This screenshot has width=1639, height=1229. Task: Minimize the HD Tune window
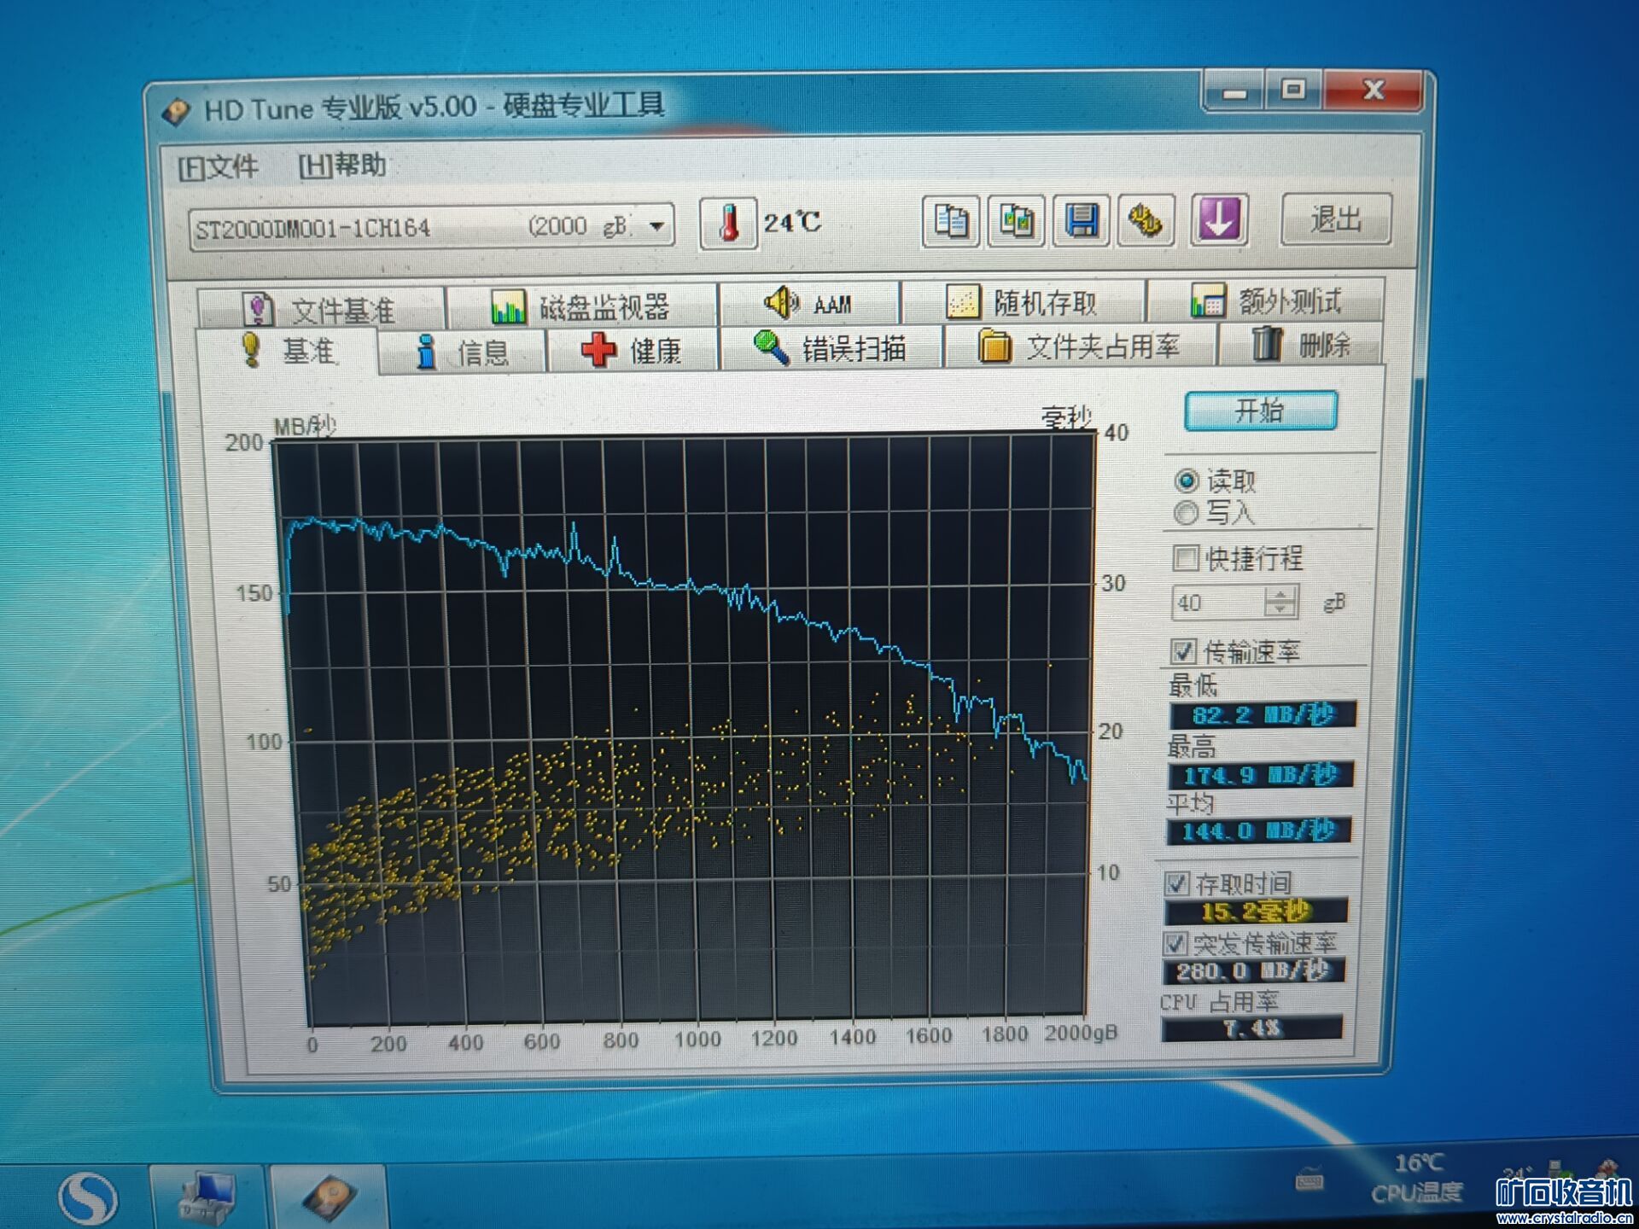tap(1234, 91)
